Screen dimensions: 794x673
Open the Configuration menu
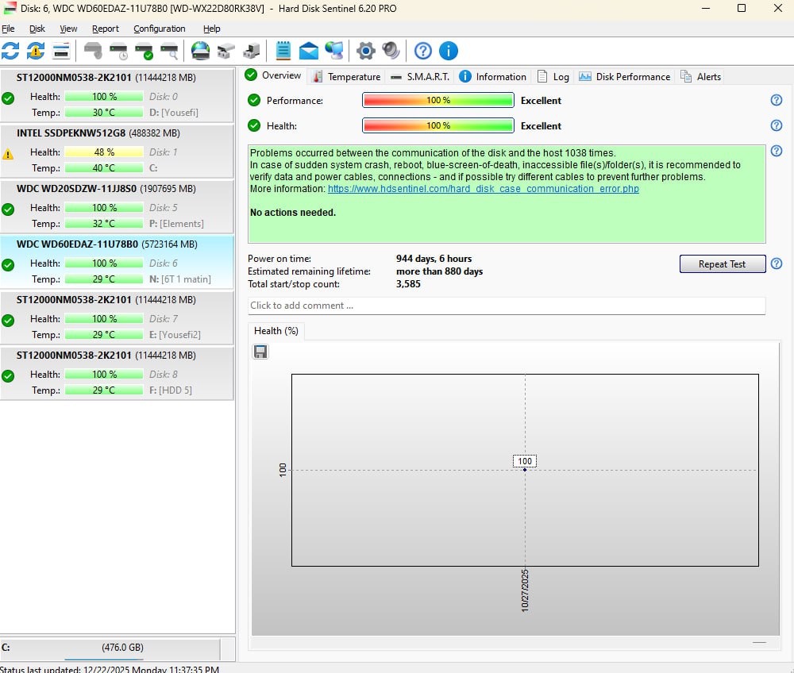coord(159,29)
